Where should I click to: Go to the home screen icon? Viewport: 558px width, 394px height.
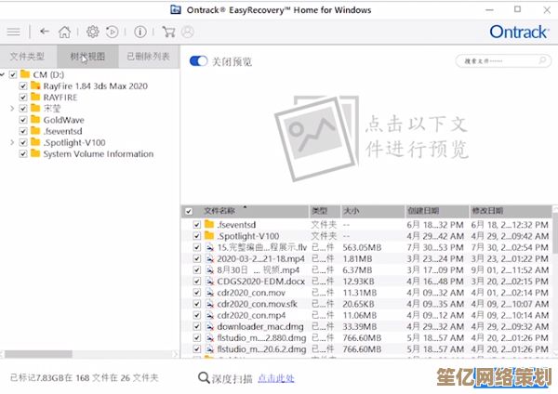tap(66, 31)
